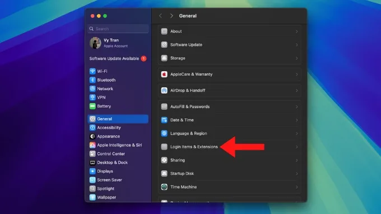The width and height of the screenshot is (381, 214).
Task: Open AppleCare & Warranty chevron
Action: click(x=297, y=75)
